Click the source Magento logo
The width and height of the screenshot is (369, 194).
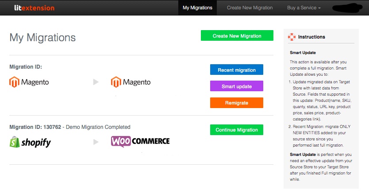click(x=29, y=82)
